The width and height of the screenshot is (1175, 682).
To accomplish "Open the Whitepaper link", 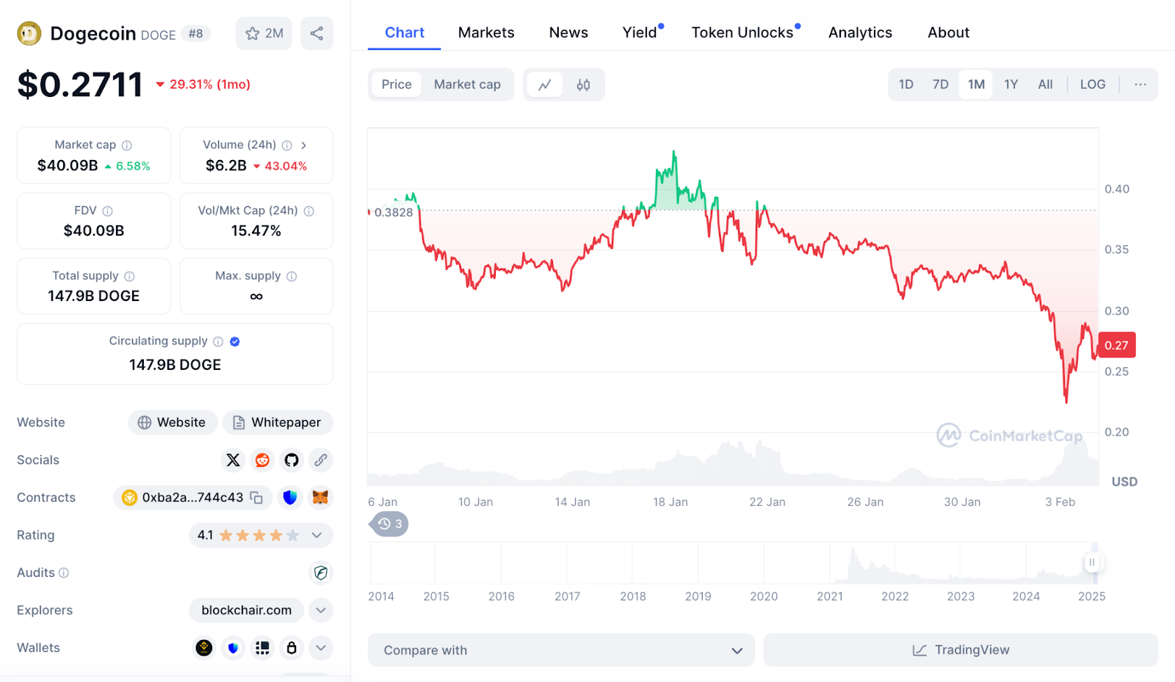I will (x=278, y=423).
